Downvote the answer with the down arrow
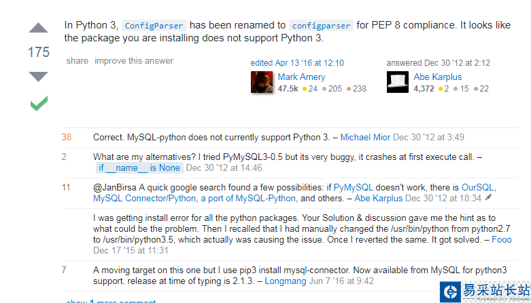This screenshot has height=303, width=531. coord(39,76)
